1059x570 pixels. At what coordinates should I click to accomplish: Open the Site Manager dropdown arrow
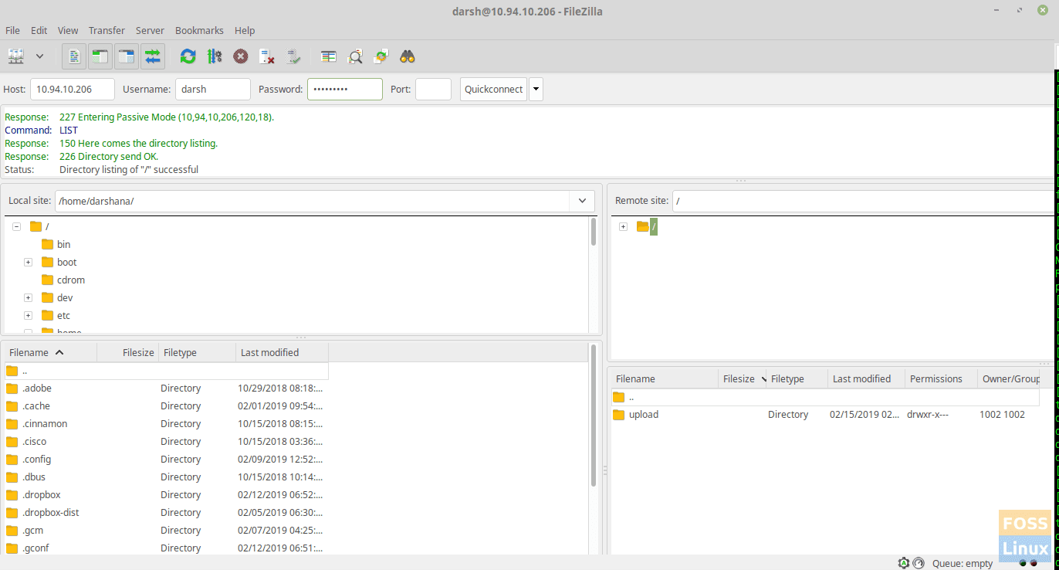pyautogui.click(x=39, y=56)
